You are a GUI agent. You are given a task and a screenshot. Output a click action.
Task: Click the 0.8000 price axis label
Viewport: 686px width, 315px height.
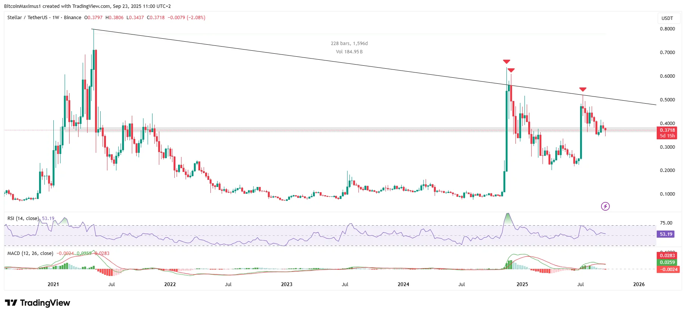(667, 29)
